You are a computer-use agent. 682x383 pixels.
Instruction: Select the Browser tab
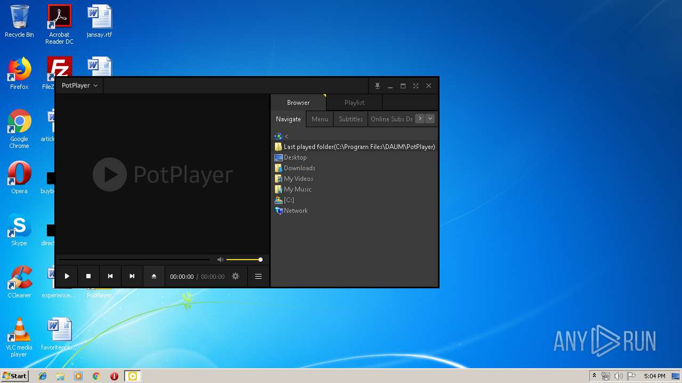point(298,103)
